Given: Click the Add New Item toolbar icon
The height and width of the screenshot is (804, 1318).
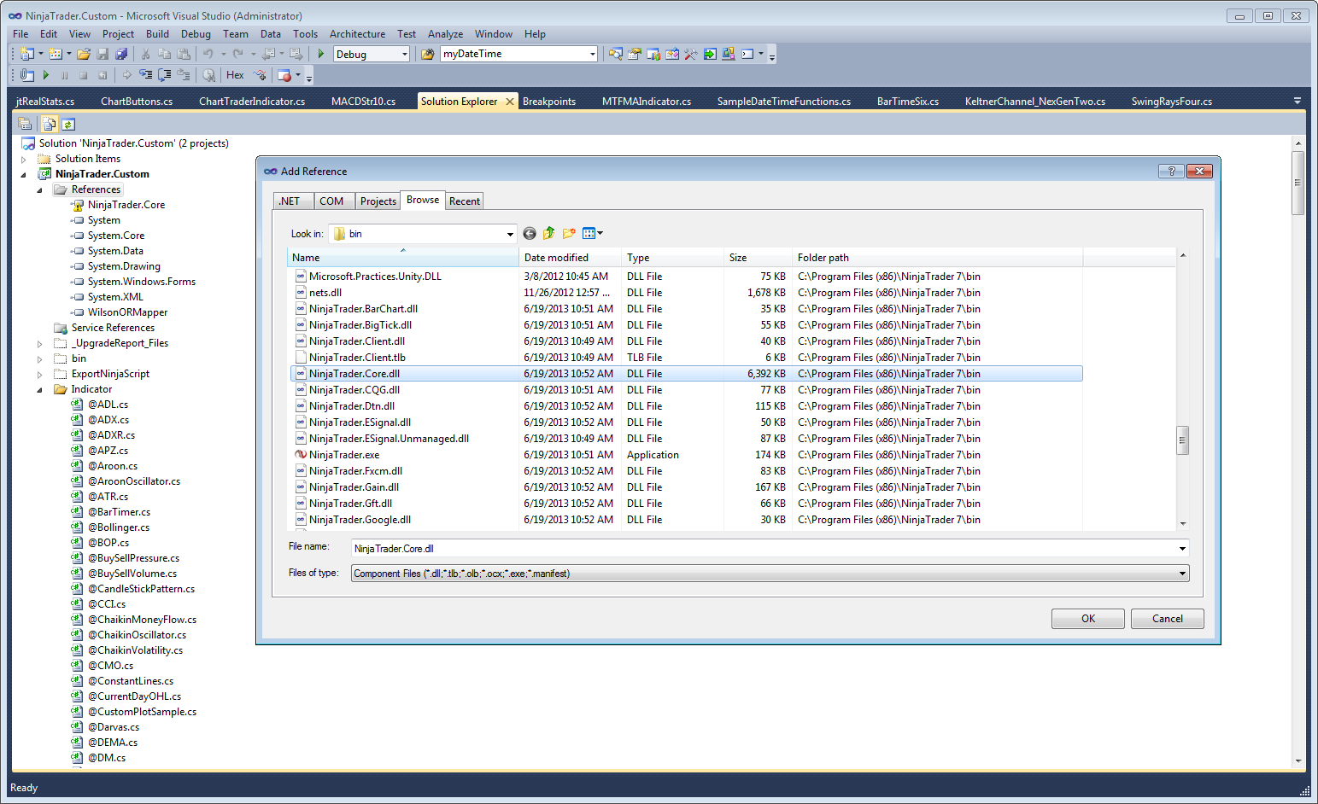Looking at the screenshot, I should pos(56,54).
